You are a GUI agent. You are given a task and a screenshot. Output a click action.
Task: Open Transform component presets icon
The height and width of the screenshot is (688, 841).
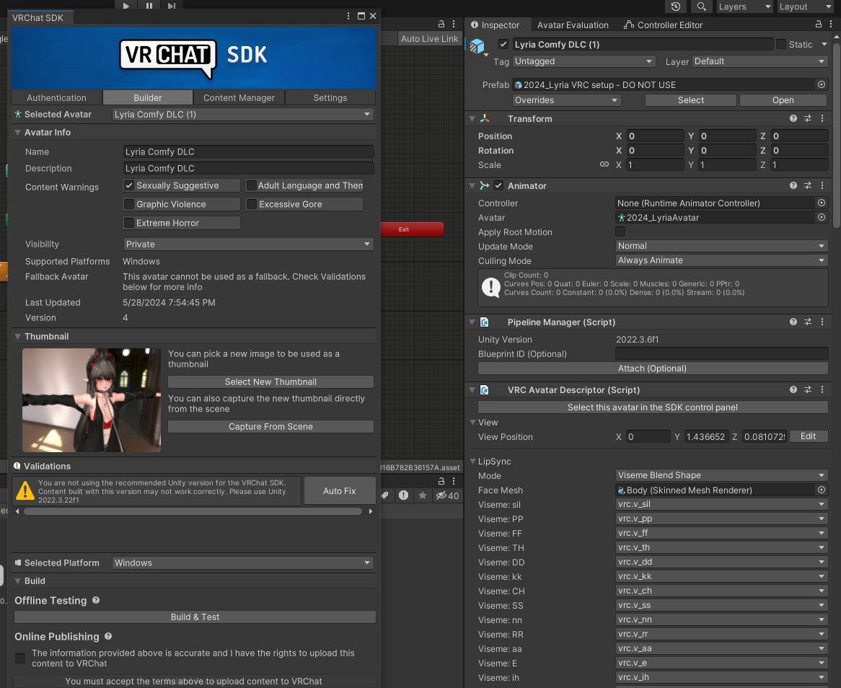click(x=808, y=118)
